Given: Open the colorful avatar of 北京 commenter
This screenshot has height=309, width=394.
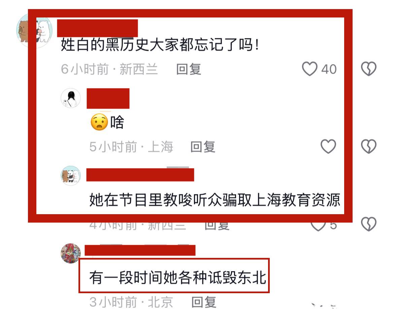Looking at the screenshot, I should [x=71, y=253].
